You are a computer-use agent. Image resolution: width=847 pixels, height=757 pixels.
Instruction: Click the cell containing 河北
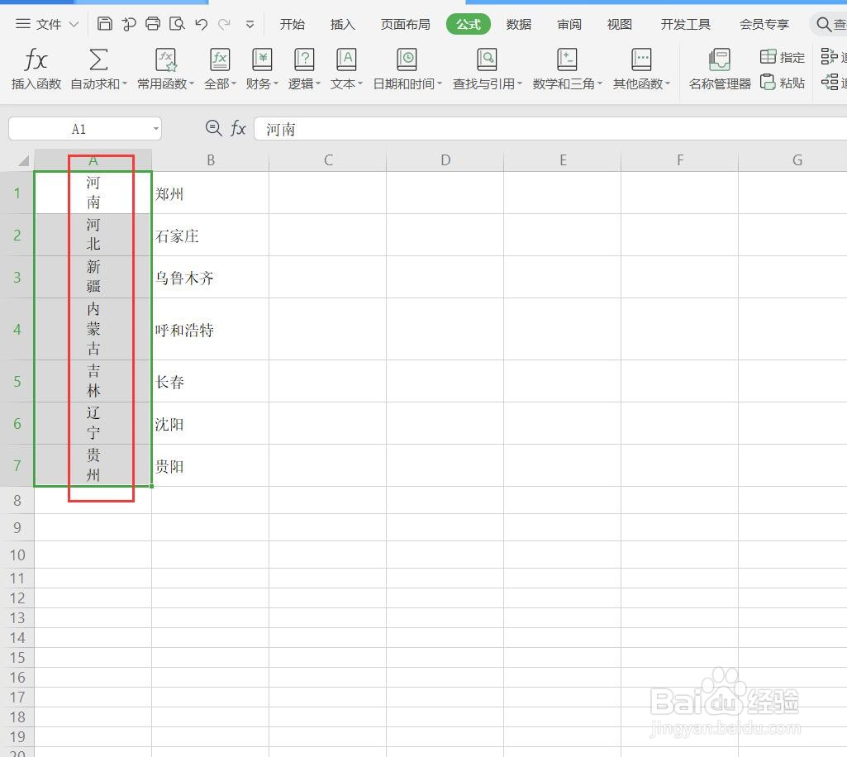point(93,235)
